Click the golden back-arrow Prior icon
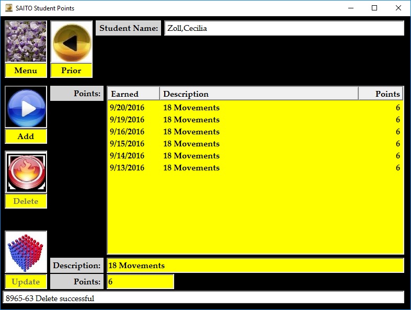Screen dimensions: 411x310 [x=71, y=42]
